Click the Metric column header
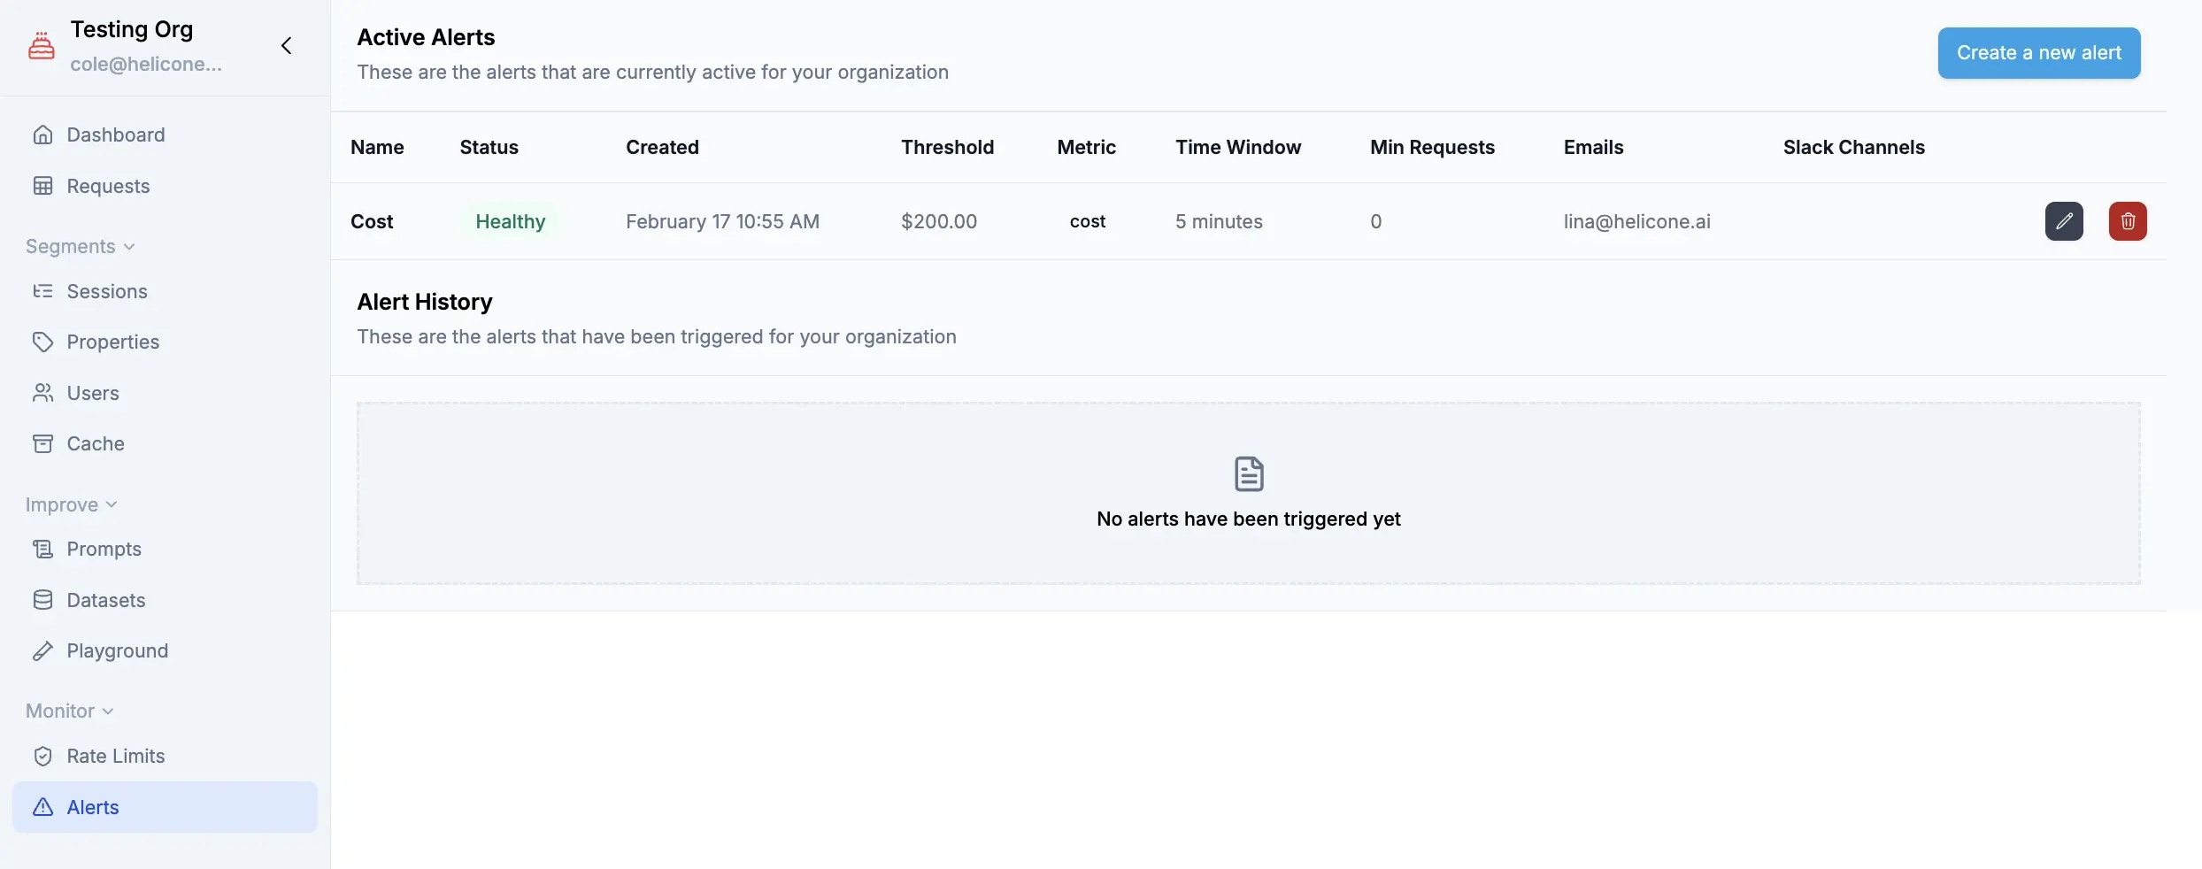This screenshot has height=869, width=2202. tap(1086, 147)
